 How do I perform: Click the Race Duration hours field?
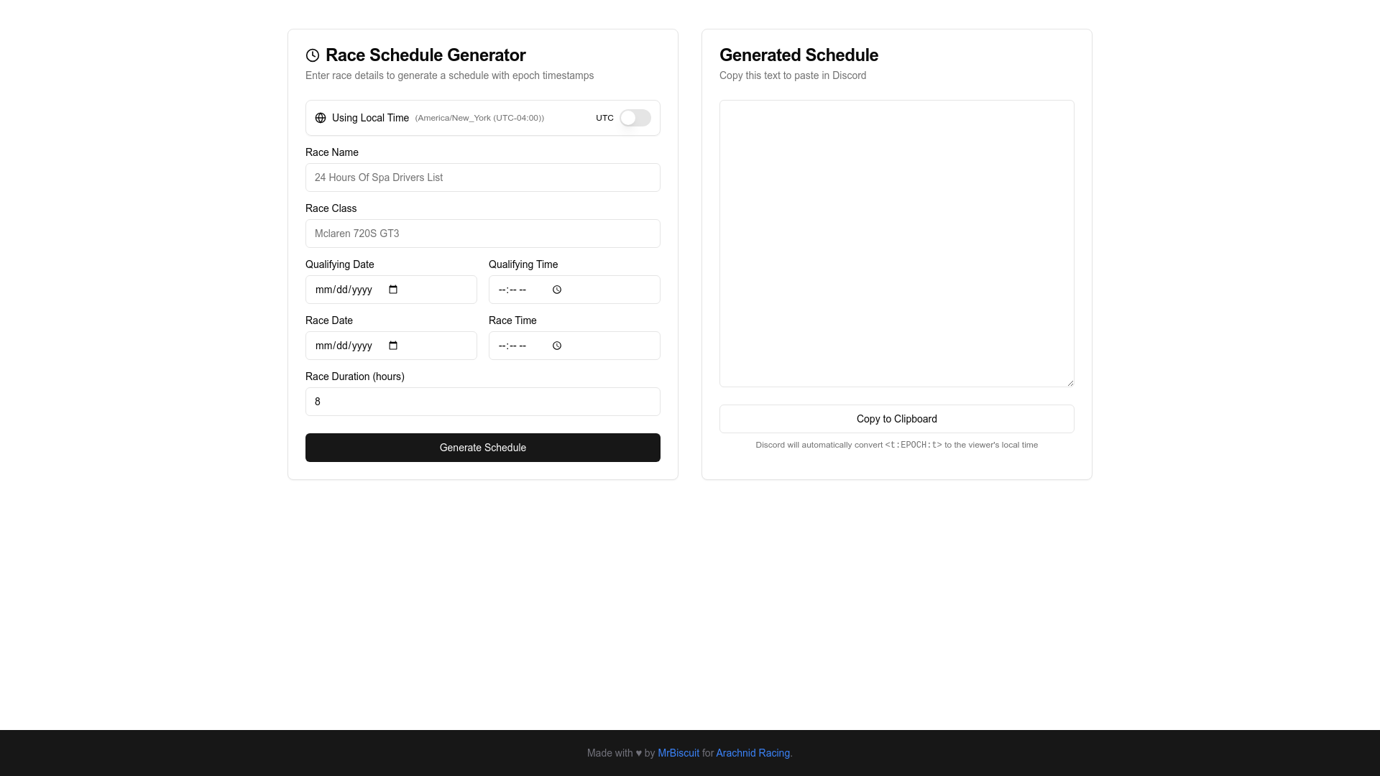483,402
